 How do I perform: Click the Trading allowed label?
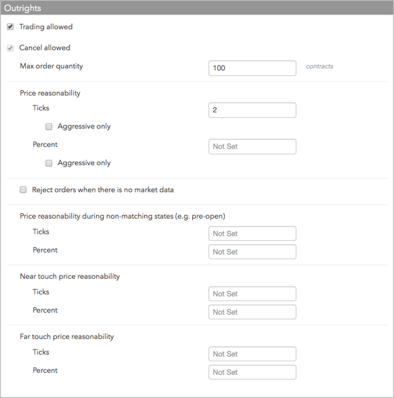46,26
